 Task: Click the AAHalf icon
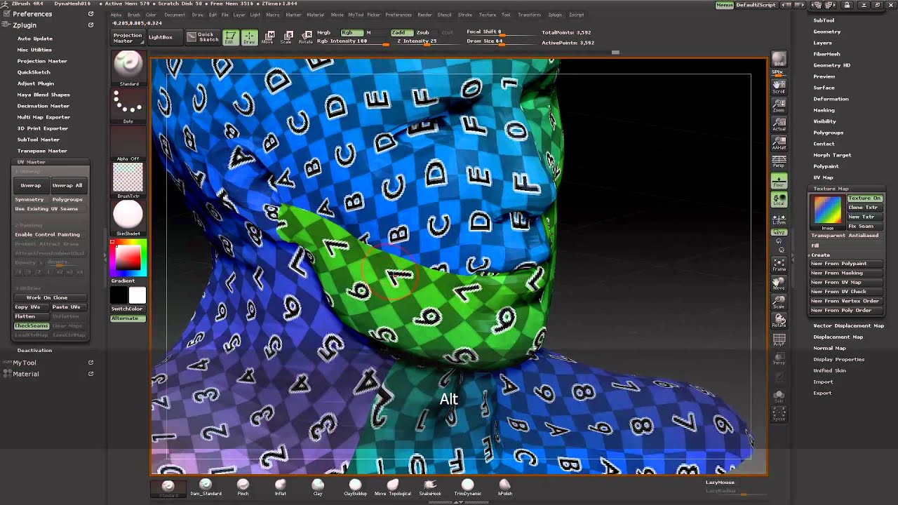coord(779,143)
